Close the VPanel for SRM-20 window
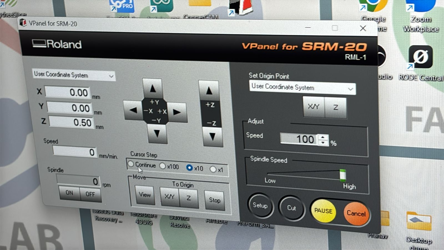This screenshot has width=444, height=250. tap(363, 28)
